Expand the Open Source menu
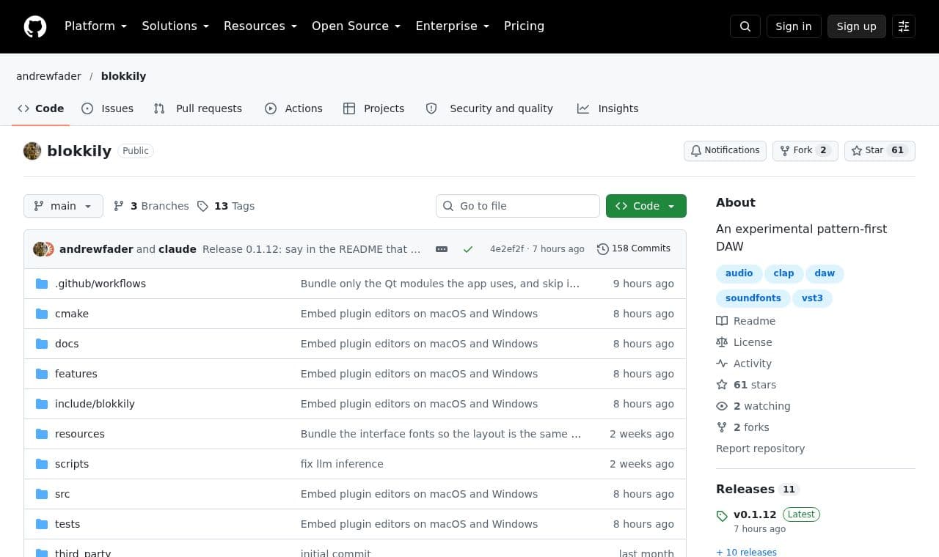The image size is (939, 557). (357, 26)
